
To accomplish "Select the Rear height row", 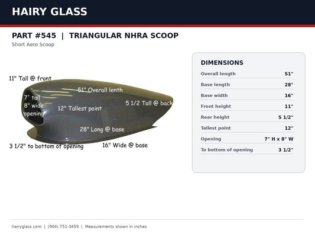I will pyautogui.click(x=247, y=117).
